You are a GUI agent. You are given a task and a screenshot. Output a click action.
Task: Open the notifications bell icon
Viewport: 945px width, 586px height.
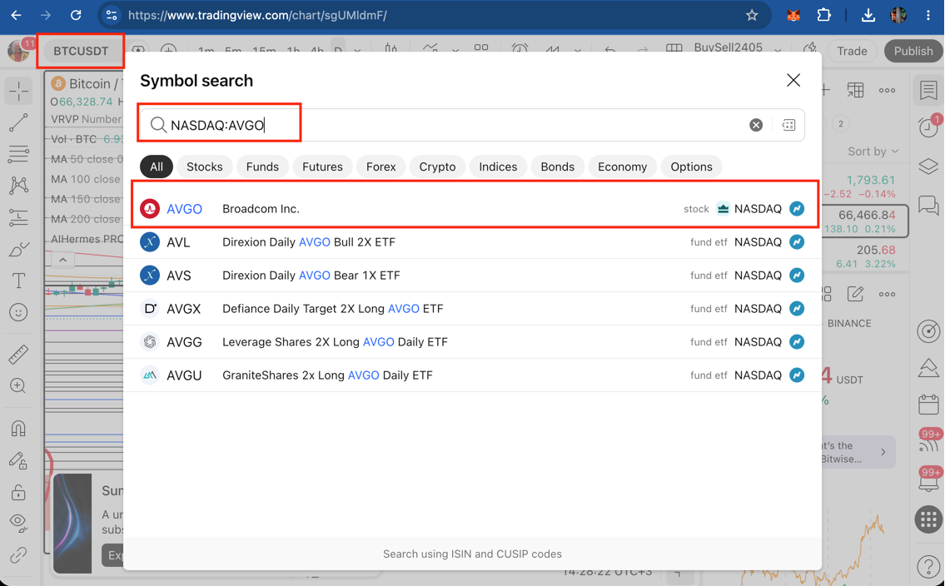pyautogui.click(x=928, y=483)
